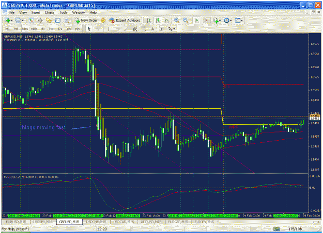Open the View menu

pos(23,12)
